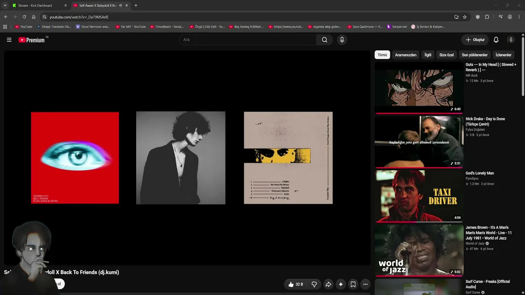Viewport: 525px width, 295px height.
Task: Click the Oluştur create button
Action: (475, 40)
